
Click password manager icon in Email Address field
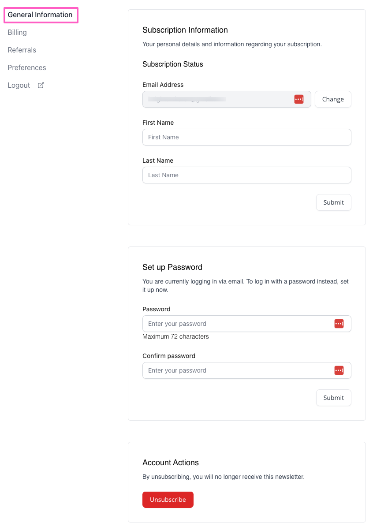coord(298,99)
